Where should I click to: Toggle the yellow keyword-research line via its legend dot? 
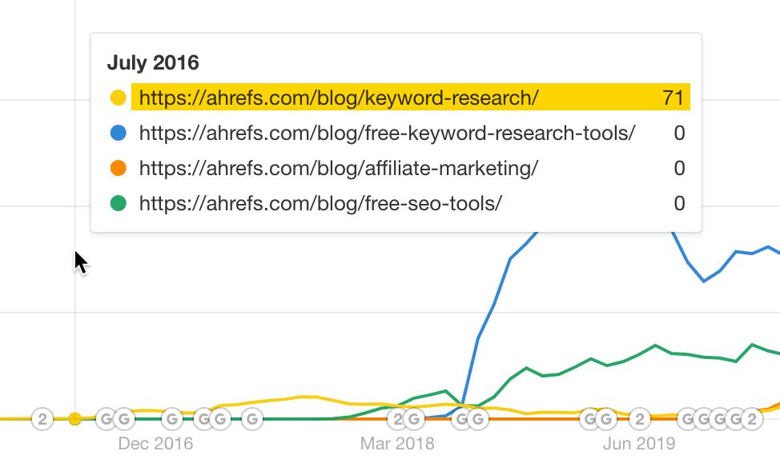tap(119, 98)
